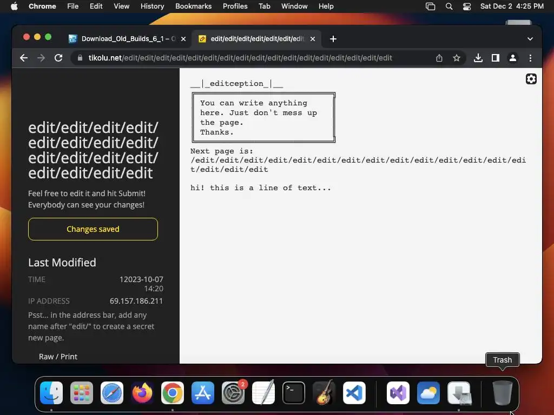Expand the tab search chevron
This screenshot has height=415, width=554.
coord(530,39)
